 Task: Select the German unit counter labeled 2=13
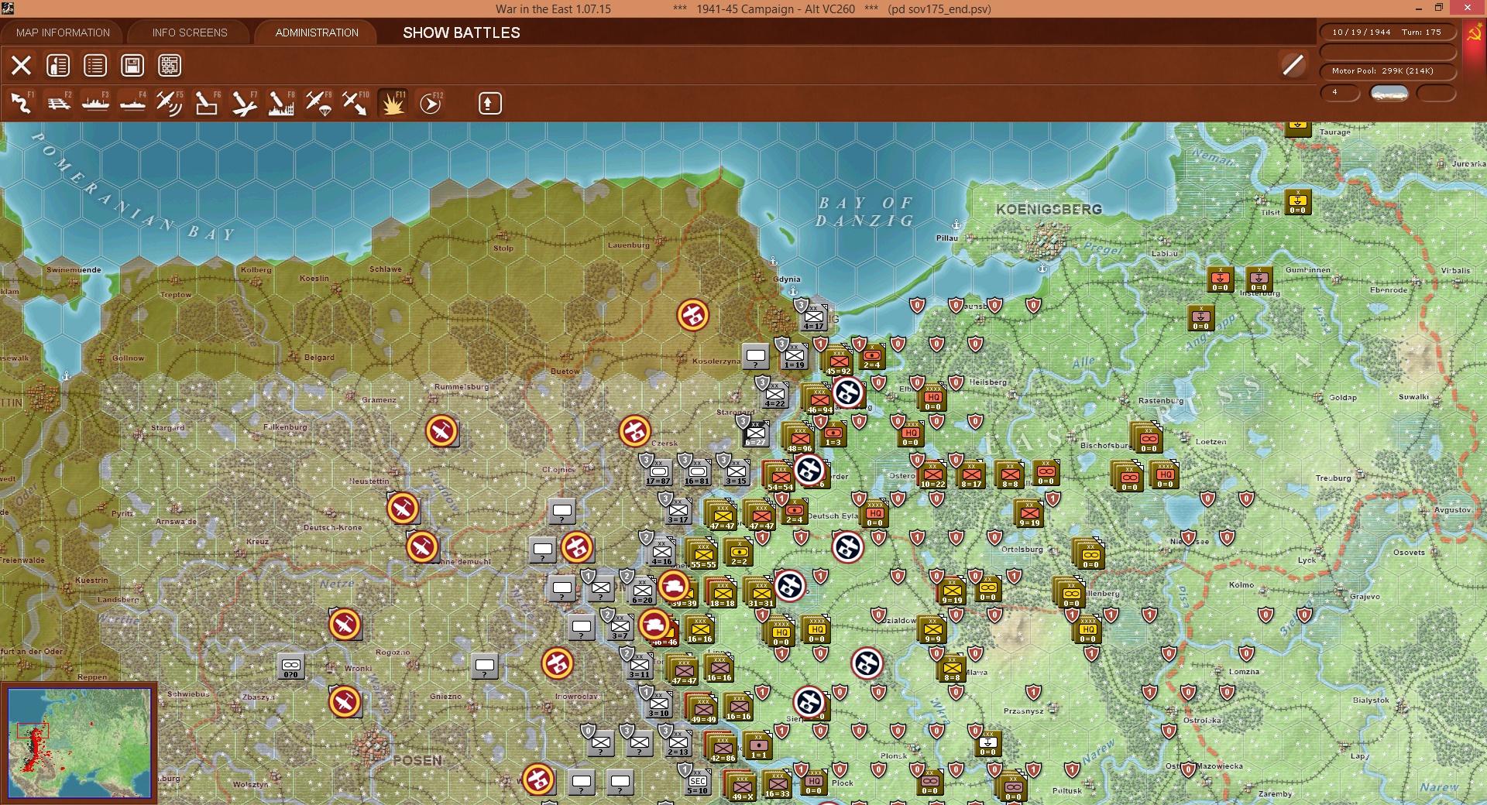click(678, 742)
